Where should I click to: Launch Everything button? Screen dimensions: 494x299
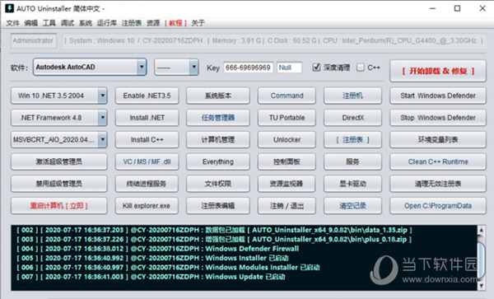(x=218, y=161)
